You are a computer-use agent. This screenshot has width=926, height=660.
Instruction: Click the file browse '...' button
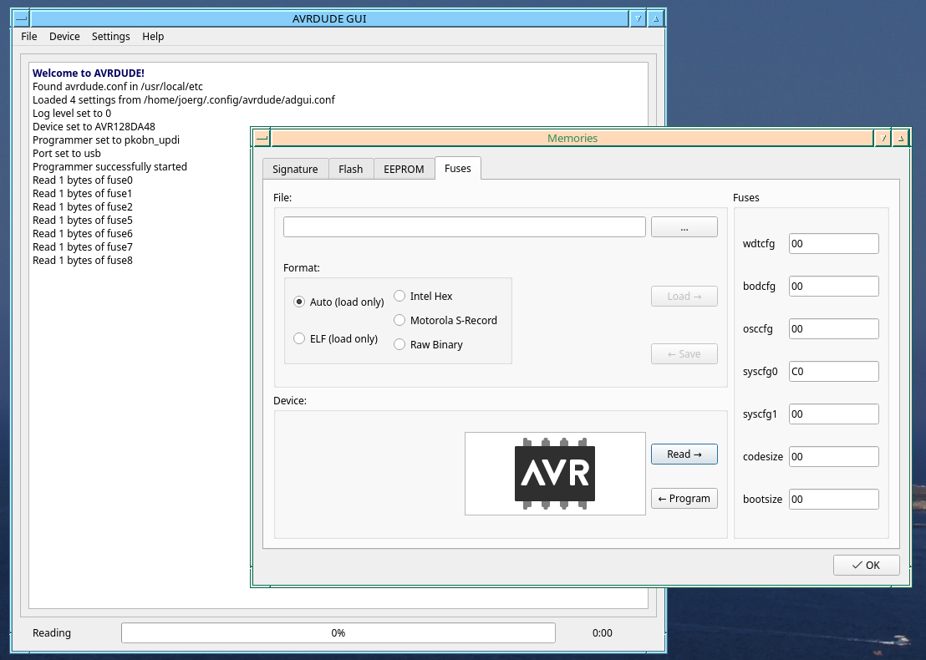point(684,227)
